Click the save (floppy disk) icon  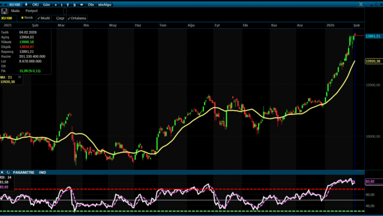[x=4, y=11]
